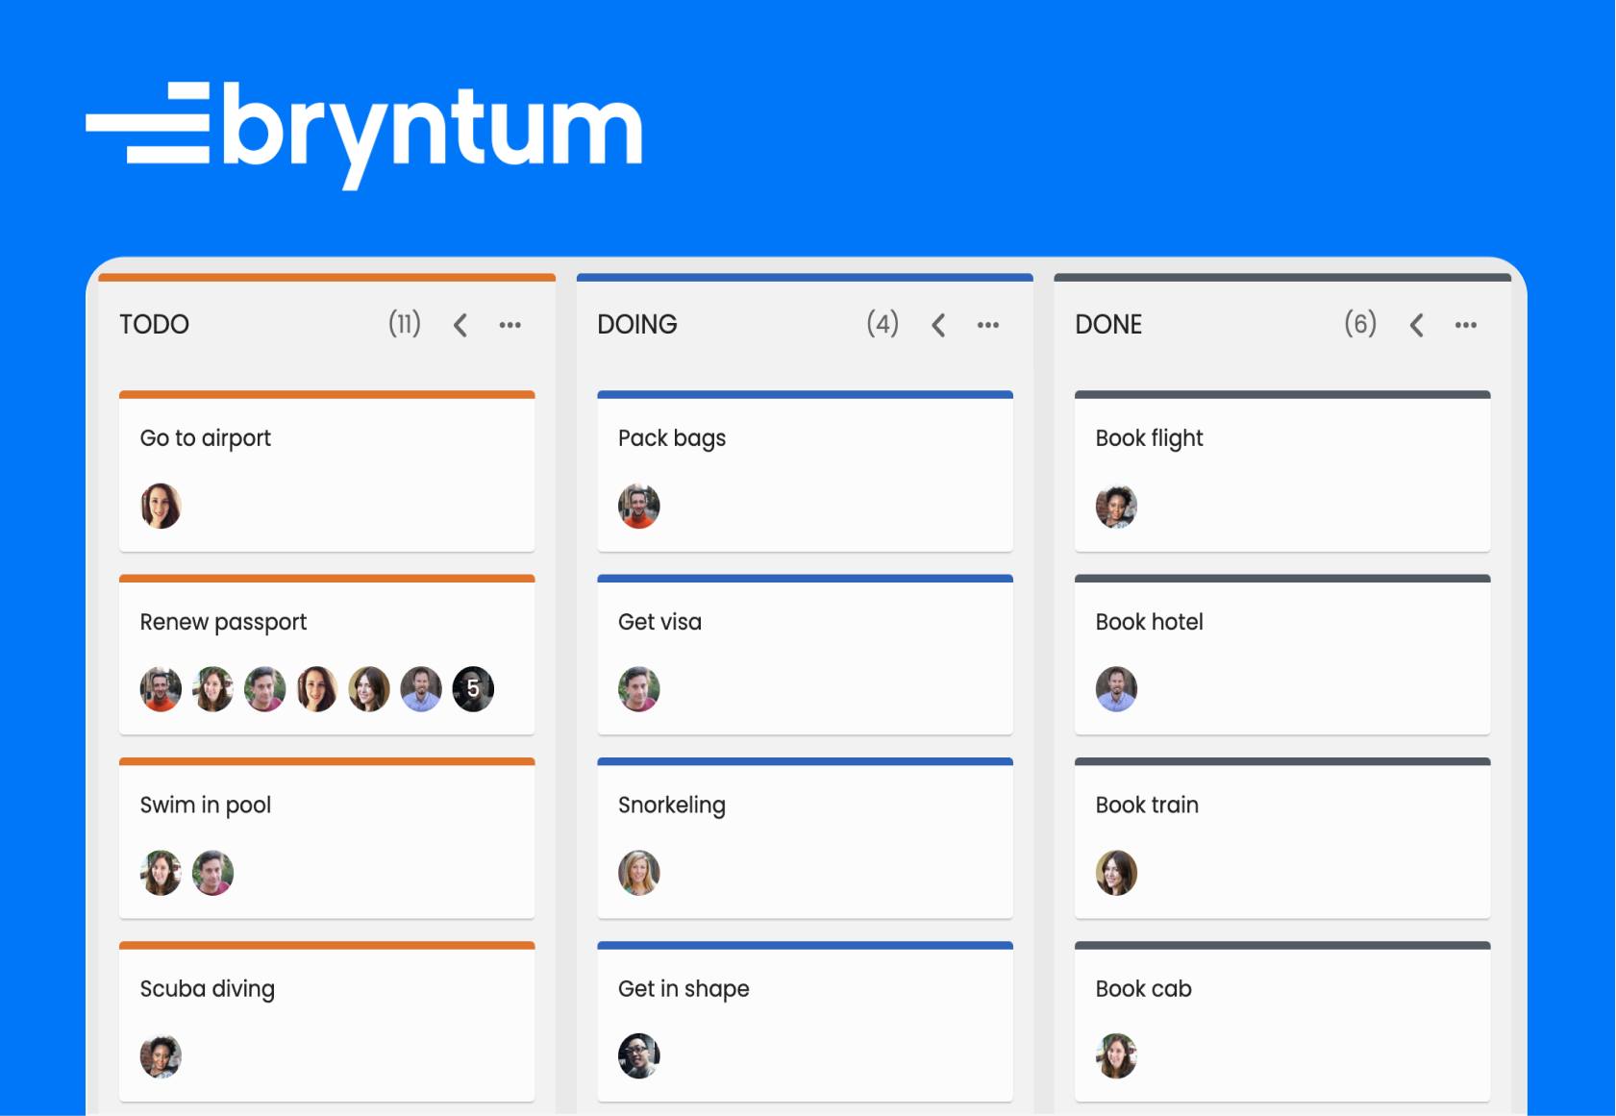
Task: Select the 'Book hotel' card title
Action: (x=1149, y=623)
